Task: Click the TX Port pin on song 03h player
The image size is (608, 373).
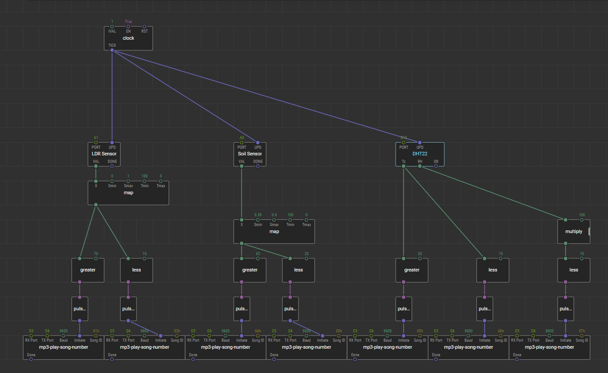Action: tap(291, 335)
